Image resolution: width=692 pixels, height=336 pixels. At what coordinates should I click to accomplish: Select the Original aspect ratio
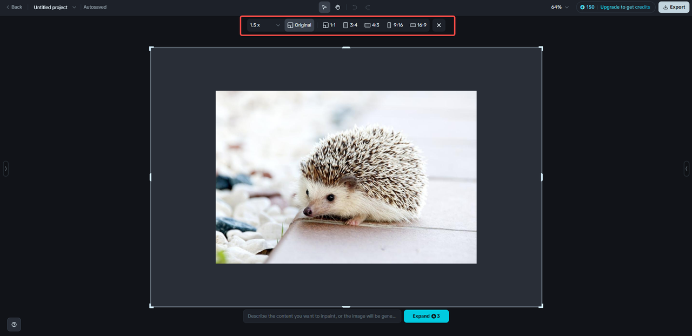[x=299, y=25]
